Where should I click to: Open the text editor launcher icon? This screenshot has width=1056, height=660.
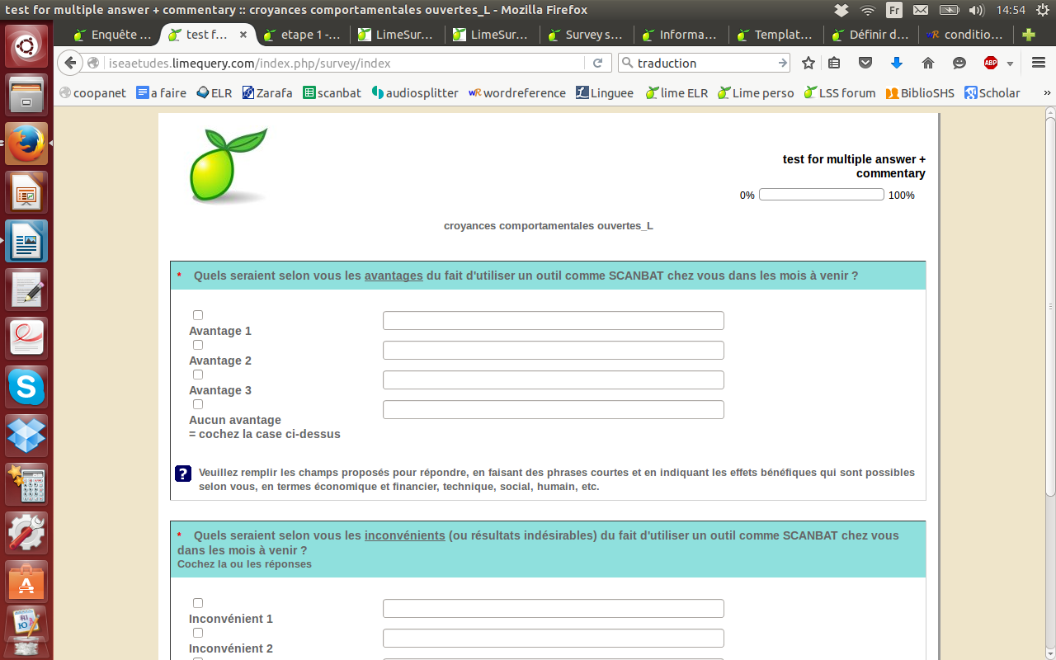(26, 290)
